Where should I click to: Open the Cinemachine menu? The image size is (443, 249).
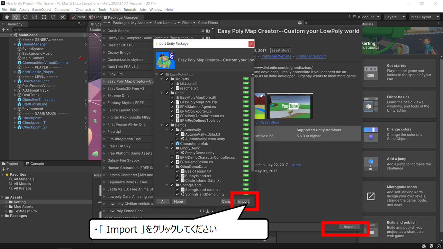tap(85, 10)
